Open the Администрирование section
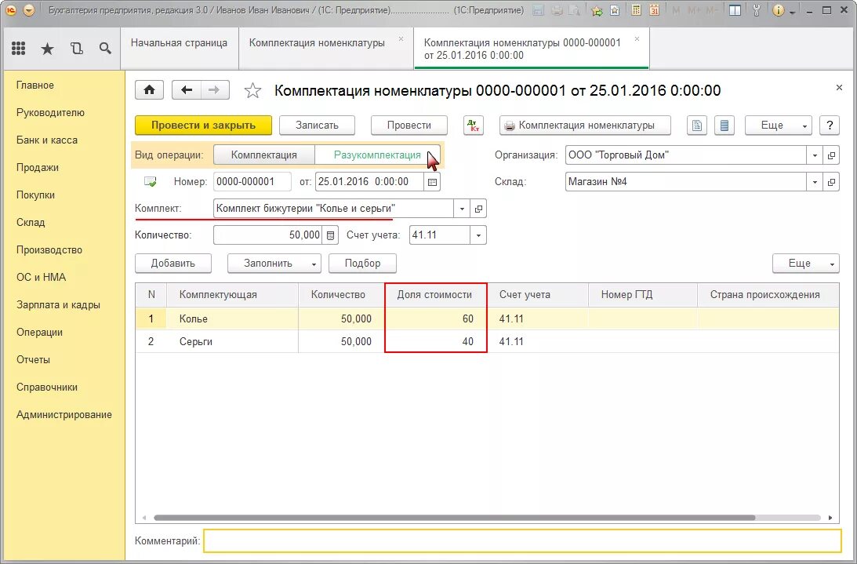 point(64,415)
